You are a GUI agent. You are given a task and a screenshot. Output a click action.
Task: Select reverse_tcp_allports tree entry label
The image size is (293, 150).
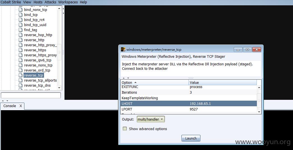pos(40,80)
